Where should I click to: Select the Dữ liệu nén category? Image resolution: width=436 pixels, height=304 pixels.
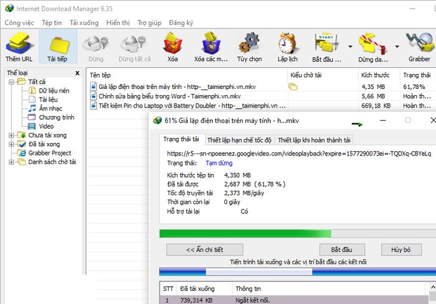(49, 91)
